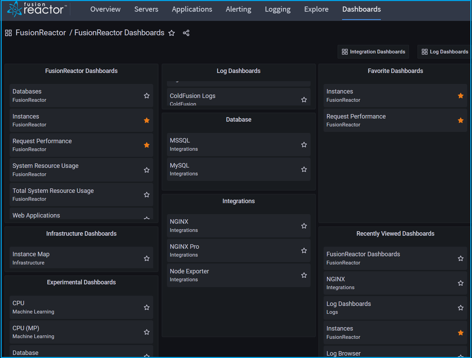Open Request Performance in FusionReactor Dashboards panel
This screenshot has height=358, width=472.
pos(81,145)
